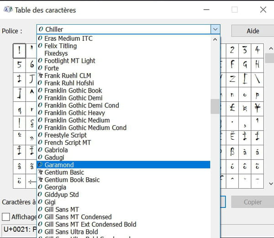
Task: Select character 3 in the grid
Action: (245, 51)
